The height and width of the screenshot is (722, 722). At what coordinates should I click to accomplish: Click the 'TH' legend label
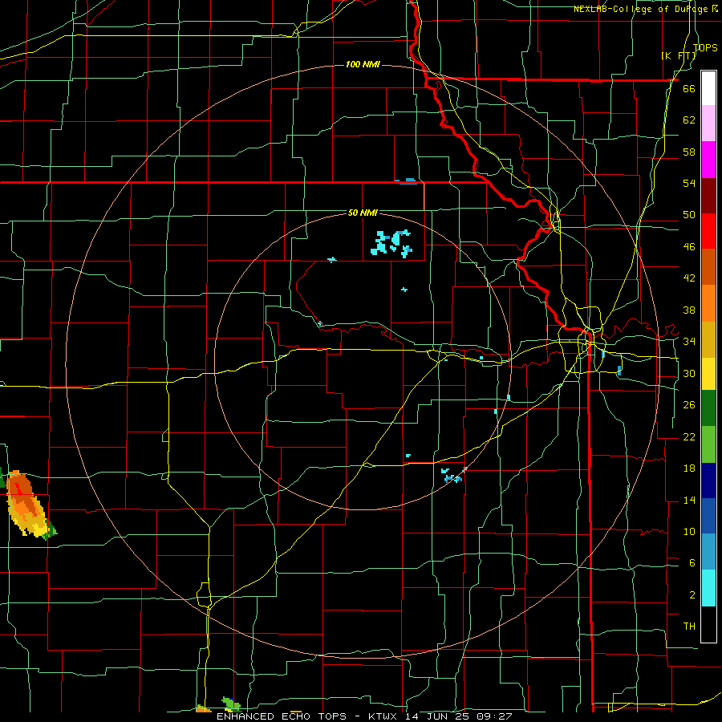(689, 627)
